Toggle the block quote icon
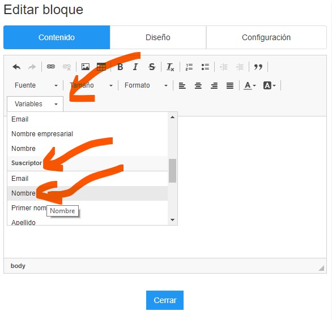This screenshot has width=332, height=320. (258, 67)
